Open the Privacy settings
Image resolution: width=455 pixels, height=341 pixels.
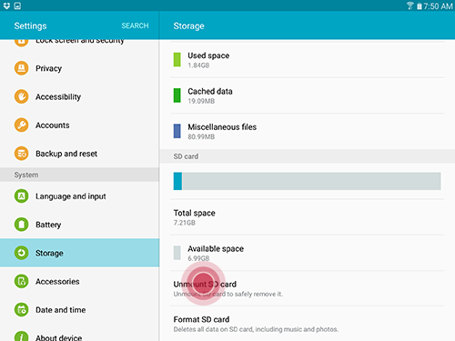79,68
